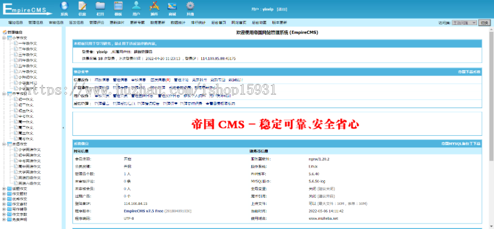Image resolution: width=494 pixels, height=229 pixels.
Task: Click 数据统计 in the 信息操作 quick row
Action: pos(235,80)
